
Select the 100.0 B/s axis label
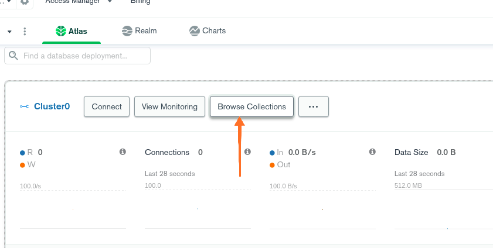[283, 186]
